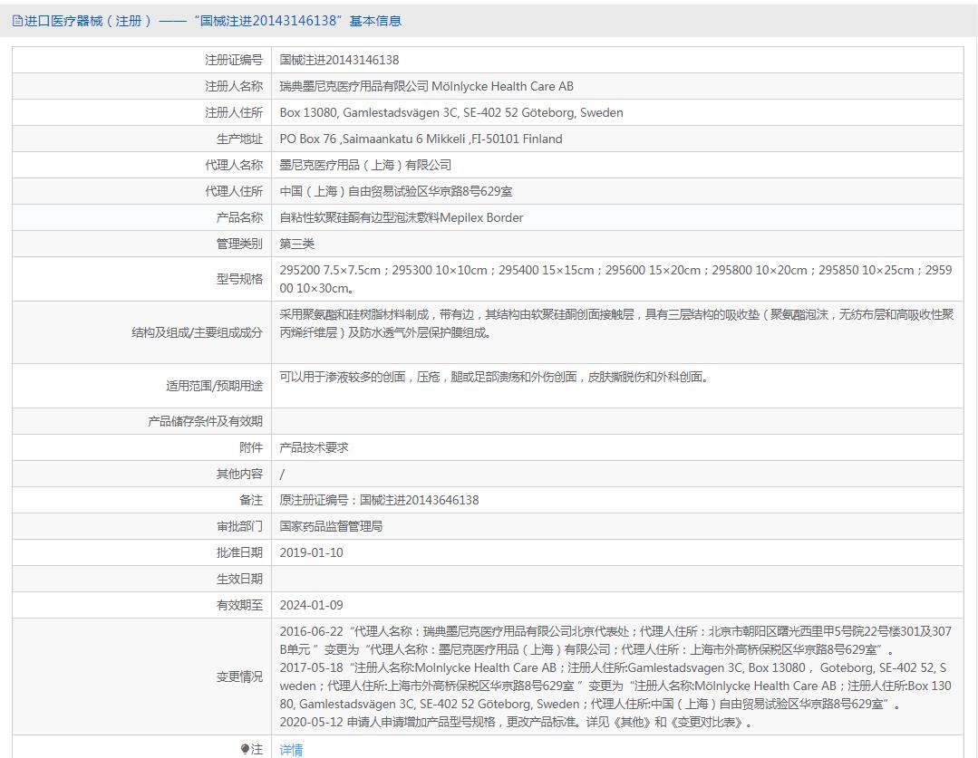Select registrant name Mölnlycke Health Care AB
This screenshot has width=978, height=758.
click(x=427, y=86)
